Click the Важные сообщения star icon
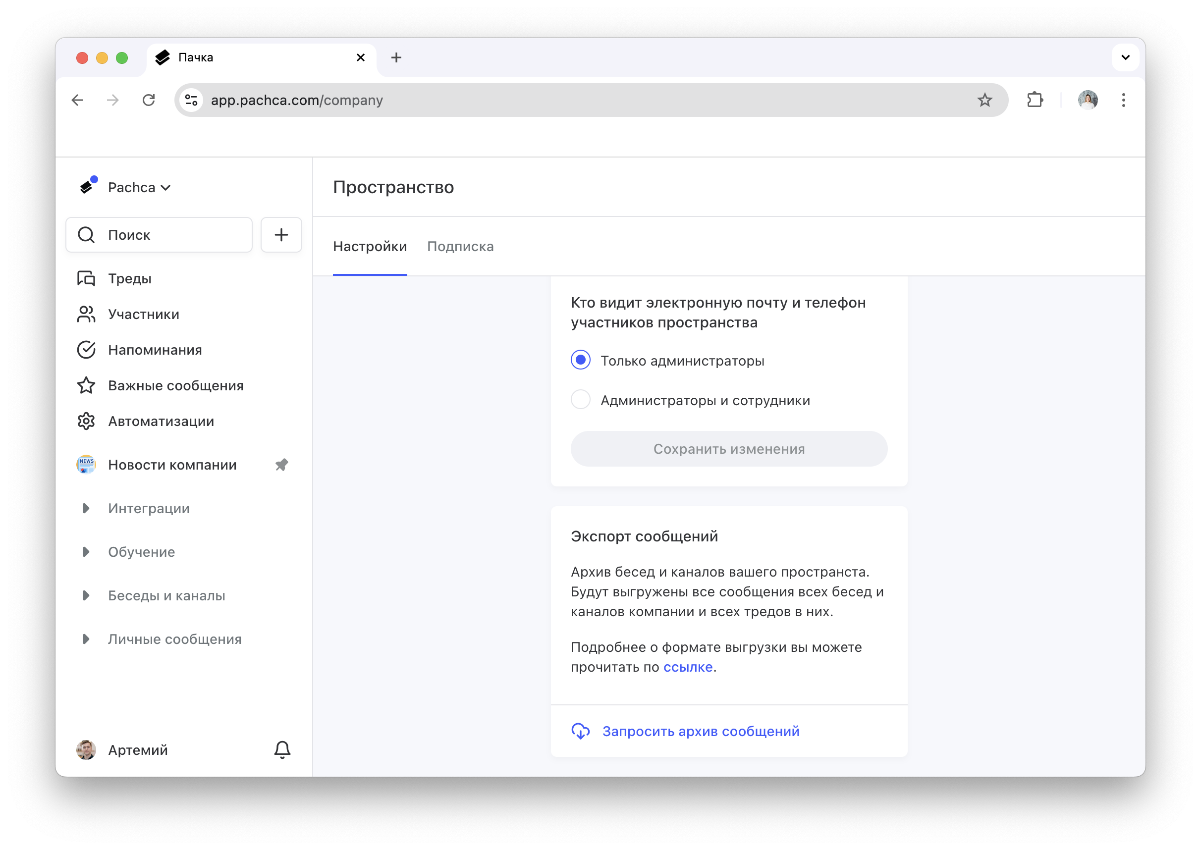The height and width of the screenshot is (850, 1201). click(x=86, y=386)
